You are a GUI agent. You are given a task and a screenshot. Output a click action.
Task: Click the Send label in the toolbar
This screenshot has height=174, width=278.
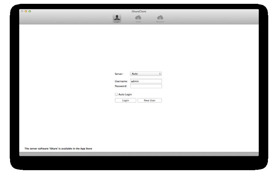[x=138, y=22]
